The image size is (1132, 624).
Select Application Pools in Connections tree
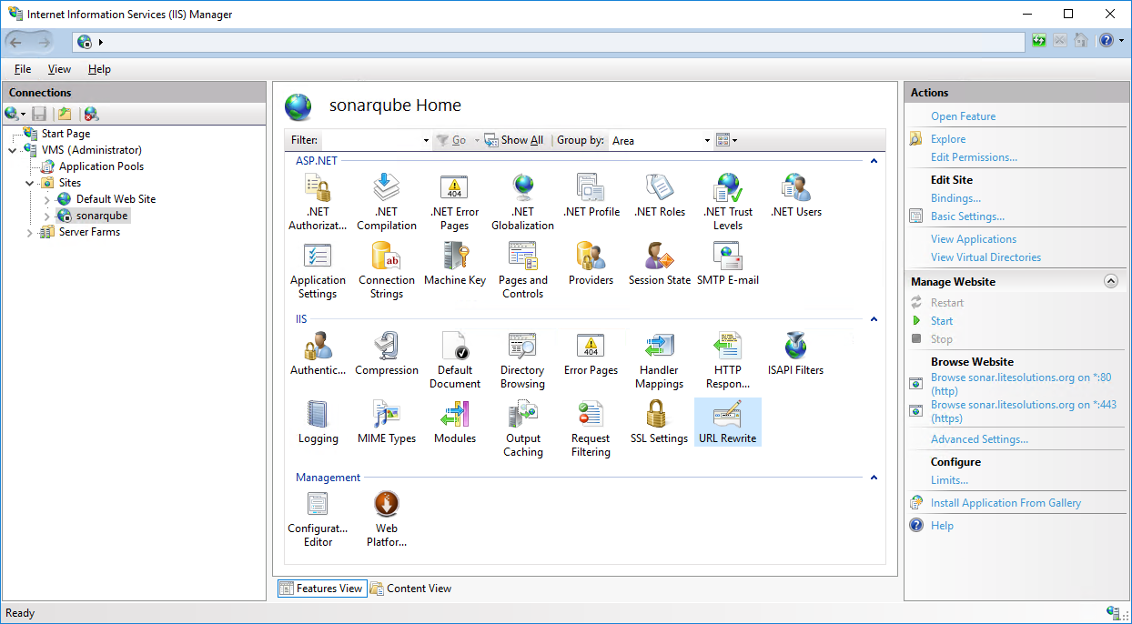[101, 166]
